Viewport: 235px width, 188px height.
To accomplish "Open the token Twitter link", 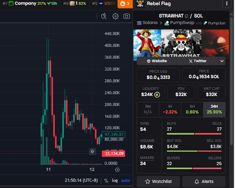I will coord(198,61).
